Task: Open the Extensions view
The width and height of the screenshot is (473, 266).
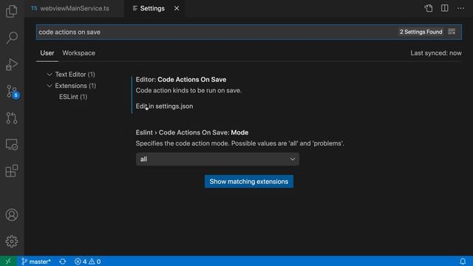Action: (x=12, y=171)
